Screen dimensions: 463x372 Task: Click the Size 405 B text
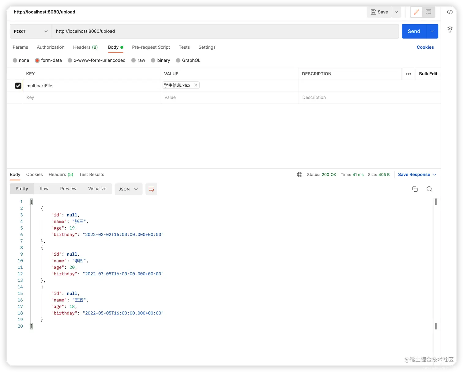379,175
